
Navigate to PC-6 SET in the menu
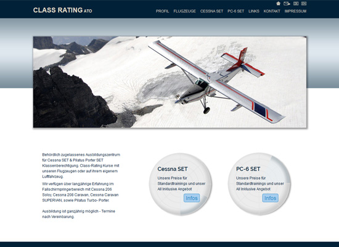click(x=235, y=11)
